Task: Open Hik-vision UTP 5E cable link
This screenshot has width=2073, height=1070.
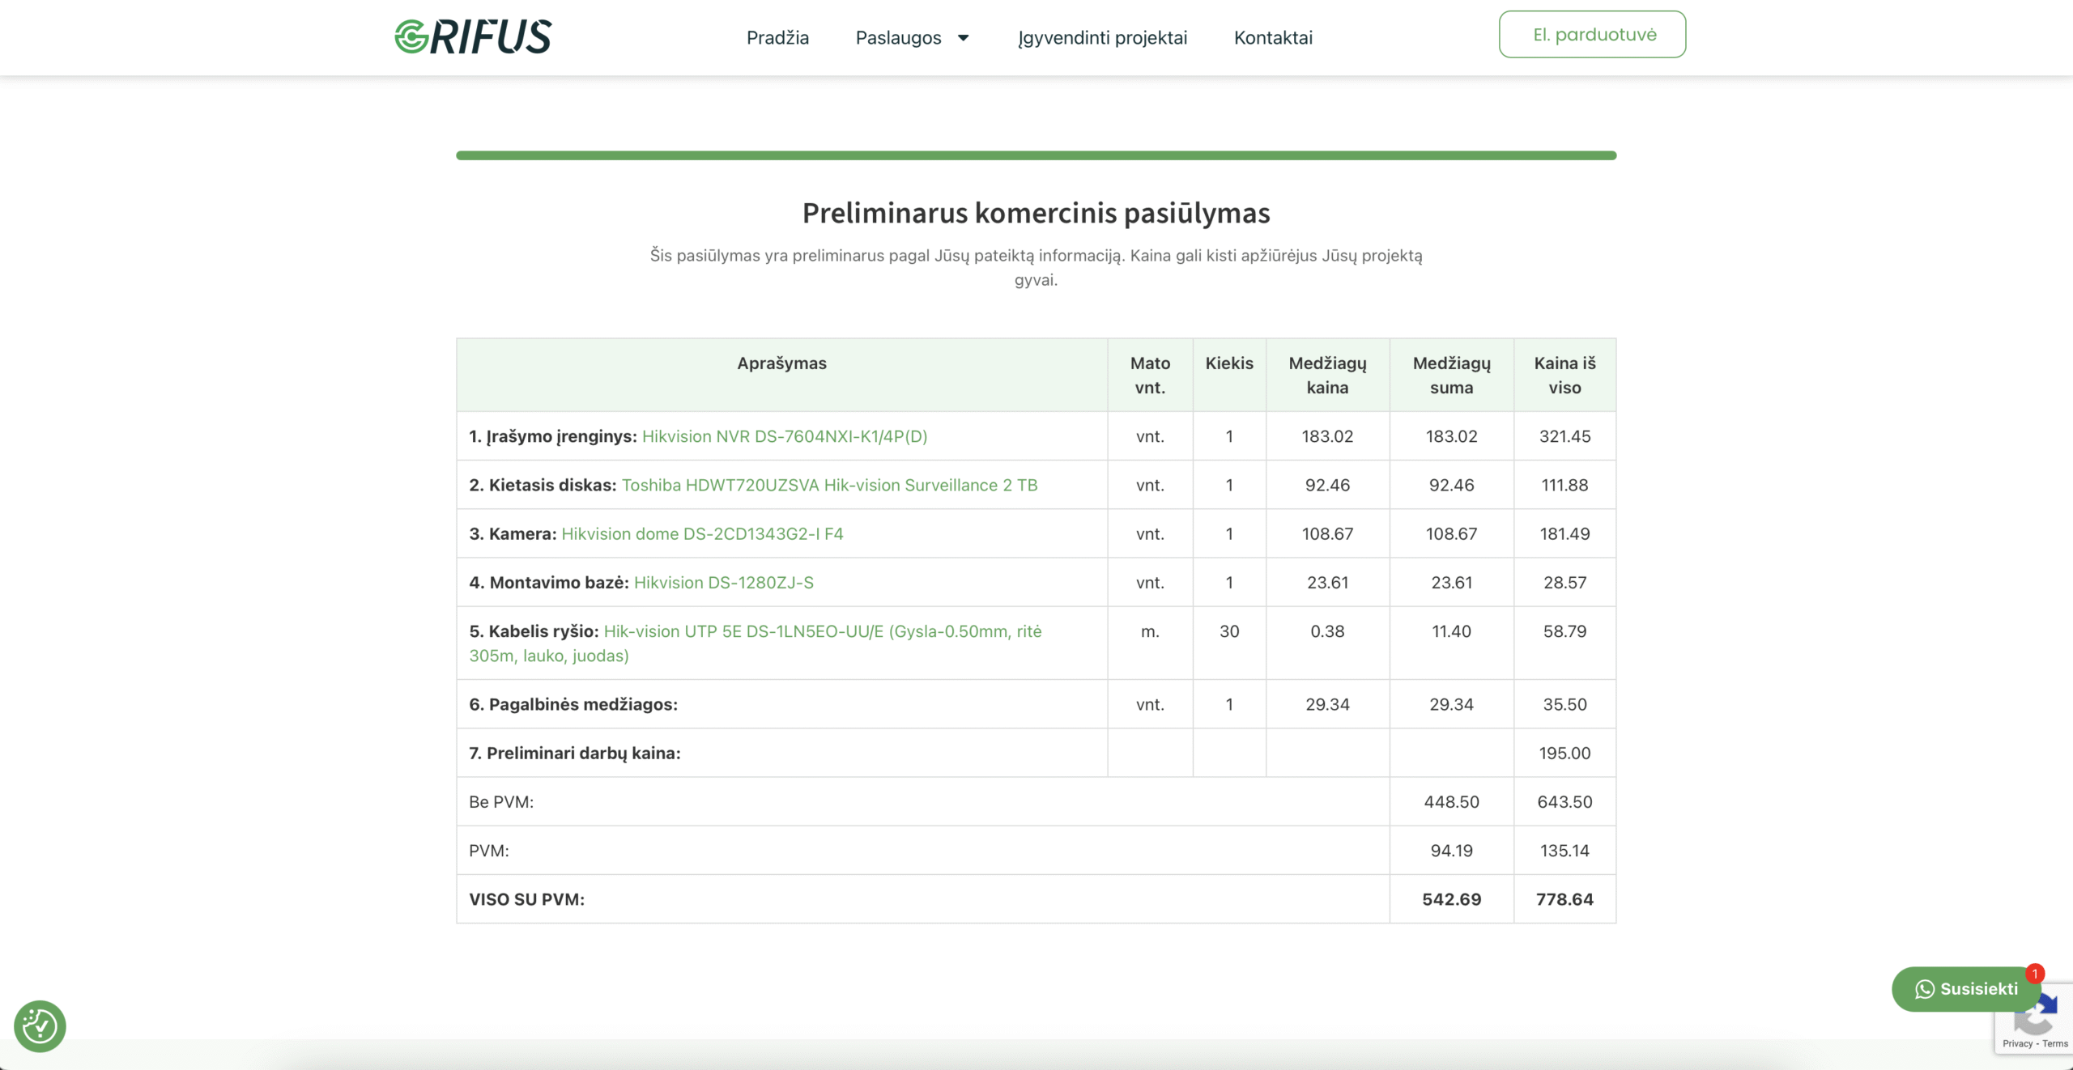Action: coord(822,631)
